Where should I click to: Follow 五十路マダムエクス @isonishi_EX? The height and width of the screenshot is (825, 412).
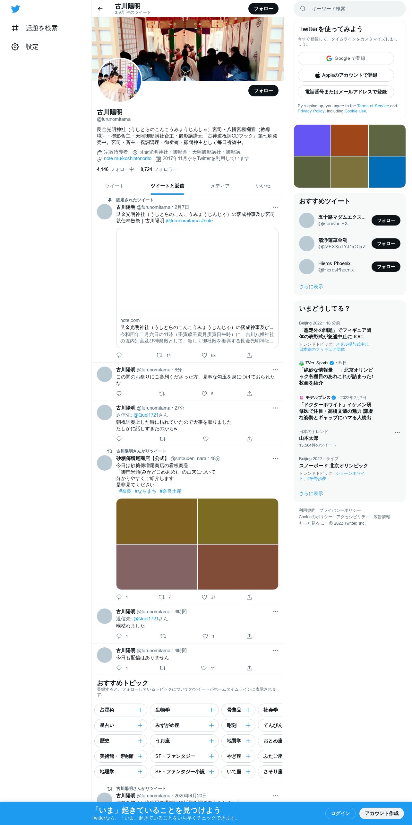(386, 220)
